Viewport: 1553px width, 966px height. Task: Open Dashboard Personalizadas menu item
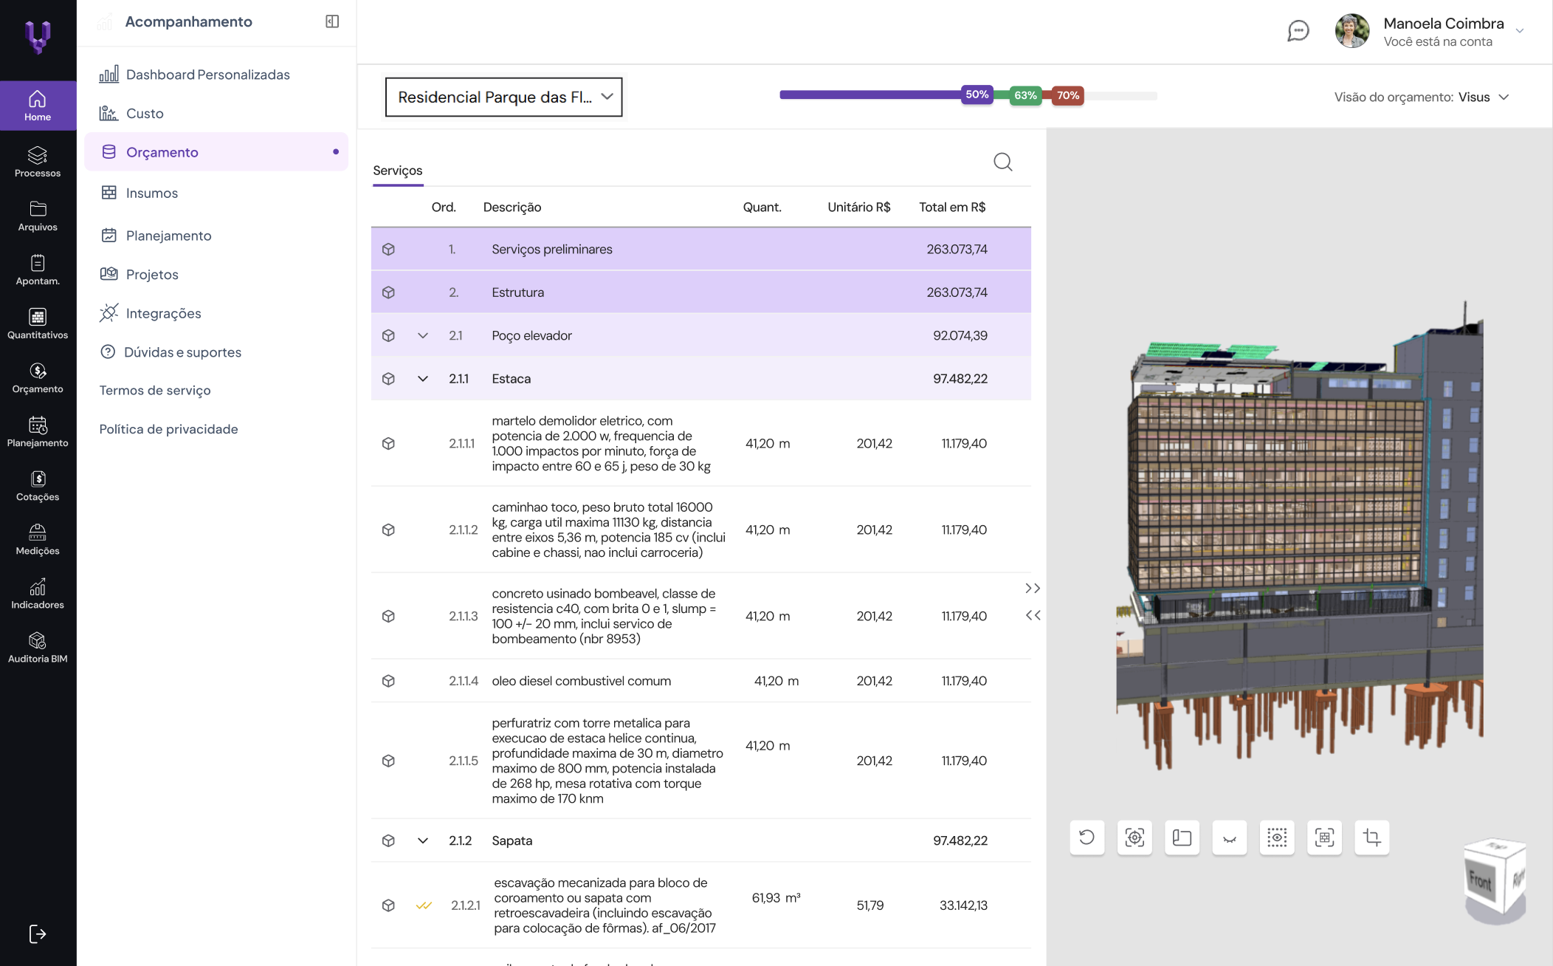pos(195,75)
